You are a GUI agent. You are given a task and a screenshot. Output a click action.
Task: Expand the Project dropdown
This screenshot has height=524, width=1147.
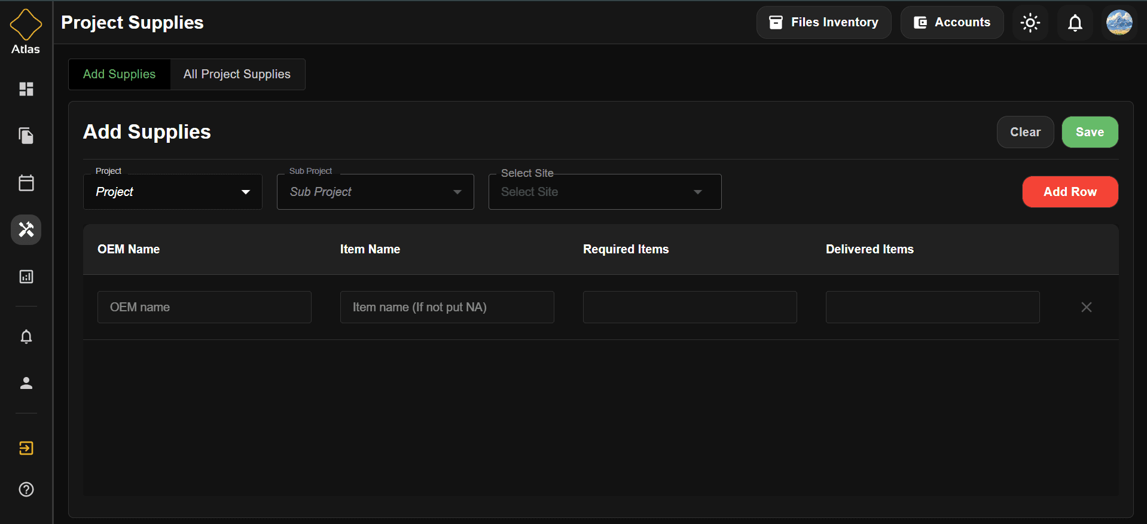[172, 192]
